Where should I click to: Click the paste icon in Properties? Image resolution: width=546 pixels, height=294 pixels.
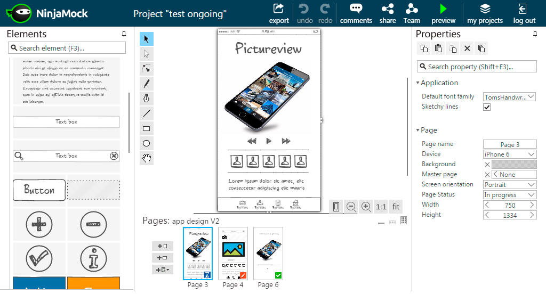point(438,48)
